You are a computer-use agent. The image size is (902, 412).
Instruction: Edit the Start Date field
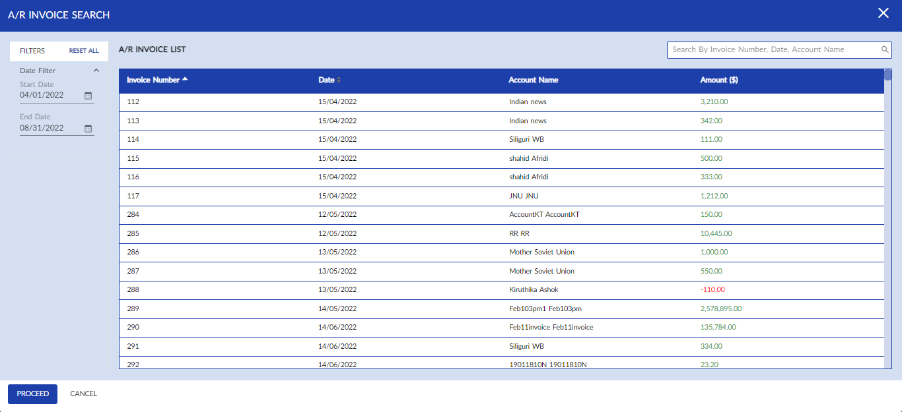coord(50,95)
